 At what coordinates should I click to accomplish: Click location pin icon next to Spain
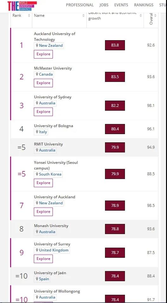click(x=37, y=279)
